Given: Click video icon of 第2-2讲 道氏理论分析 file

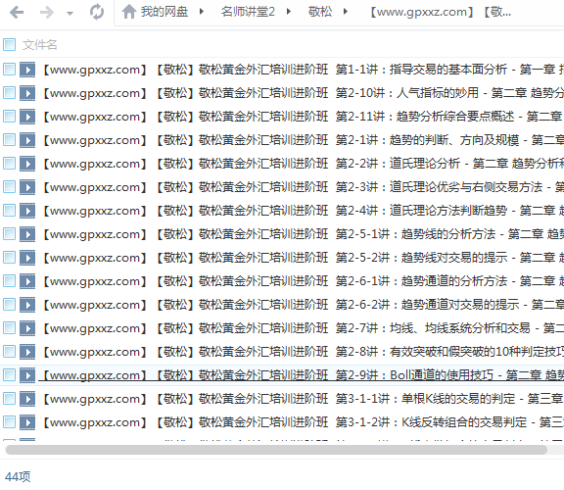Looking at the screenshot, I should click(27, 164).
